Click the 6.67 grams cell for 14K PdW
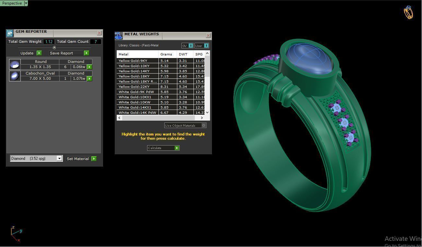Screen dimensions: 422x247 point(168,112)
